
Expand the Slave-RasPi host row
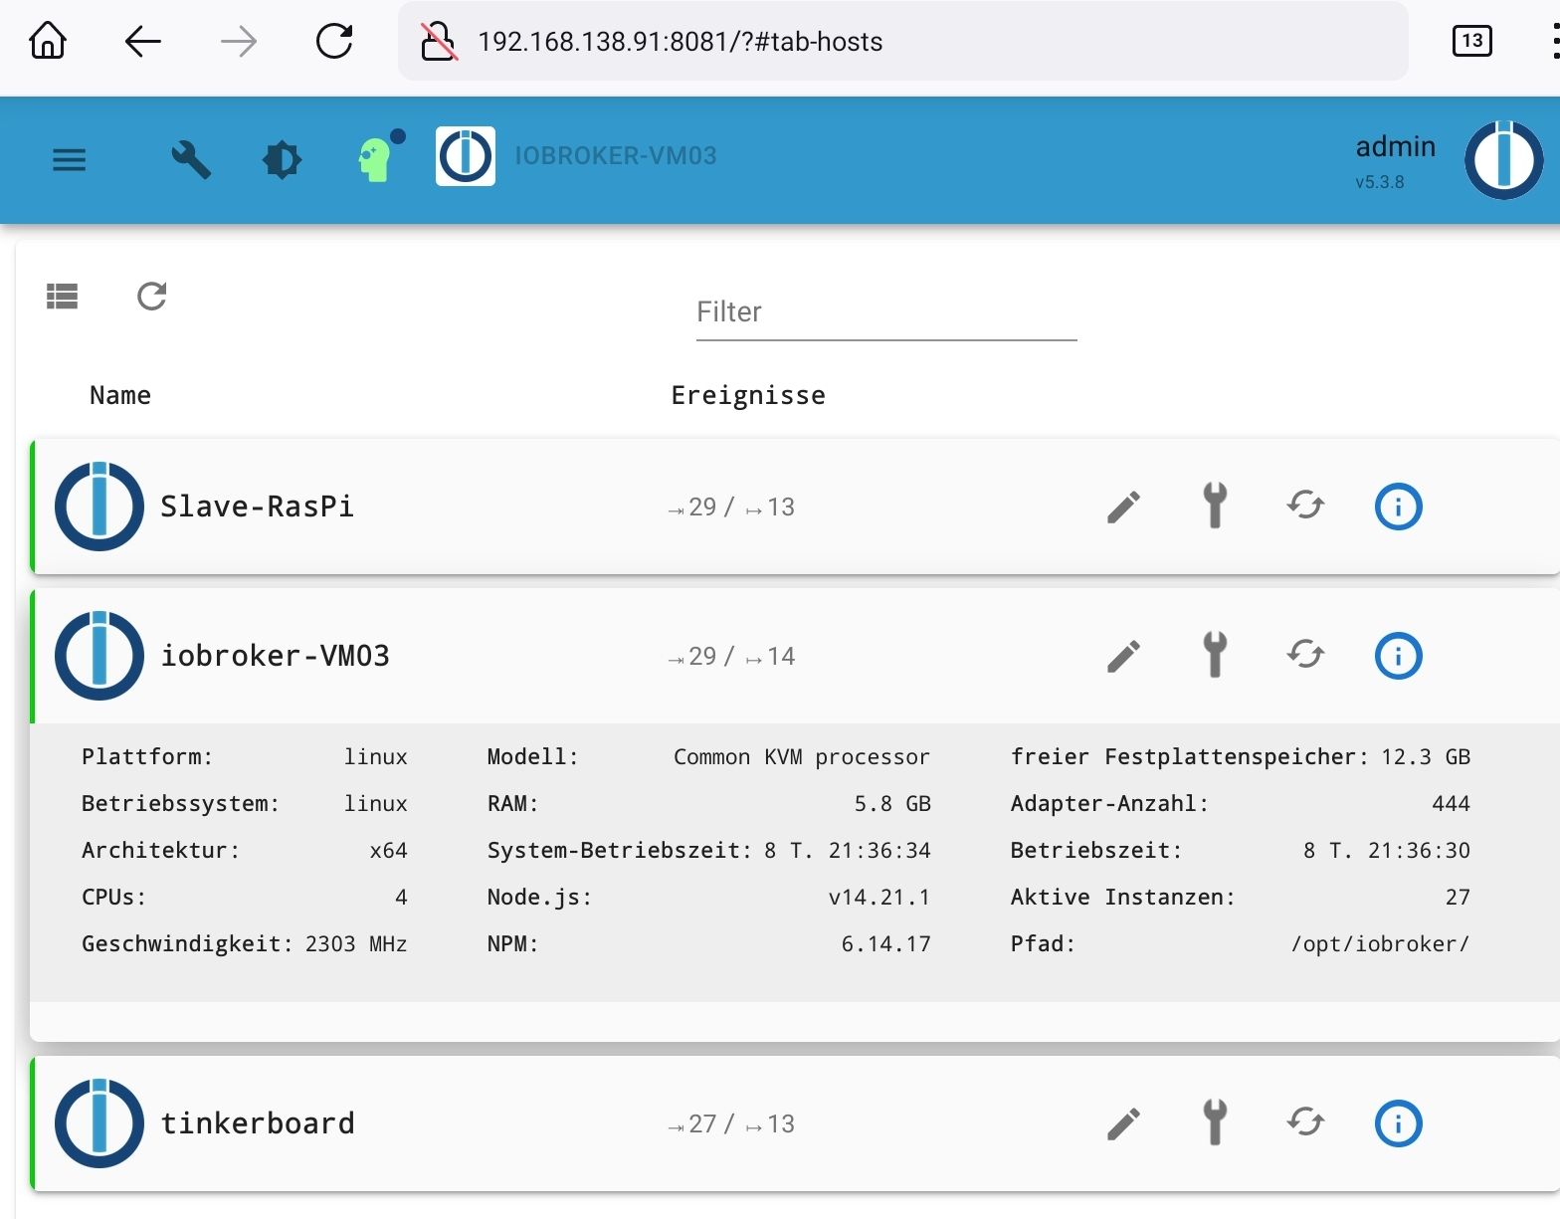tap(796, 507)
